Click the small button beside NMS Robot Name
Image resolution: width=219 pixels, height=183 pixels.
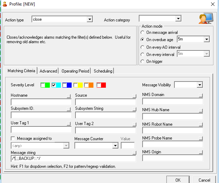(x=201, y=125)
